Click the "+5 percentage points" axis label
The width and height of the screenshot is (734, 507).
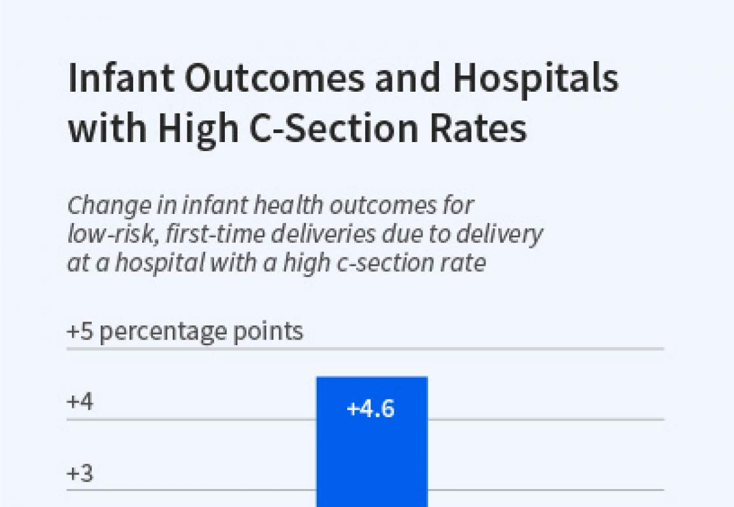185,332
